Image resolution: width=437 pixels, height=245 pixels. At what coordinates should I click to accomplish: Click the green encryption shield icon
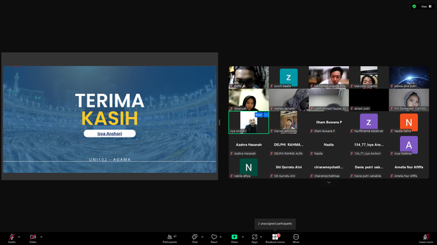(414, 6)
